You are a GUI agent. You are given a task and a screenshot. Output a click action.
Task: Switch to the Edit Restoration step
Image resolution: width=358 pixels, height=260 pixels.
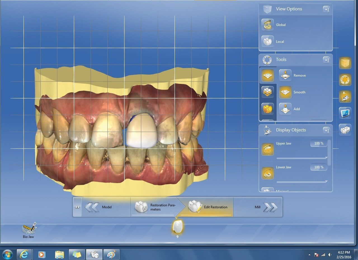(x=208, y=207)
